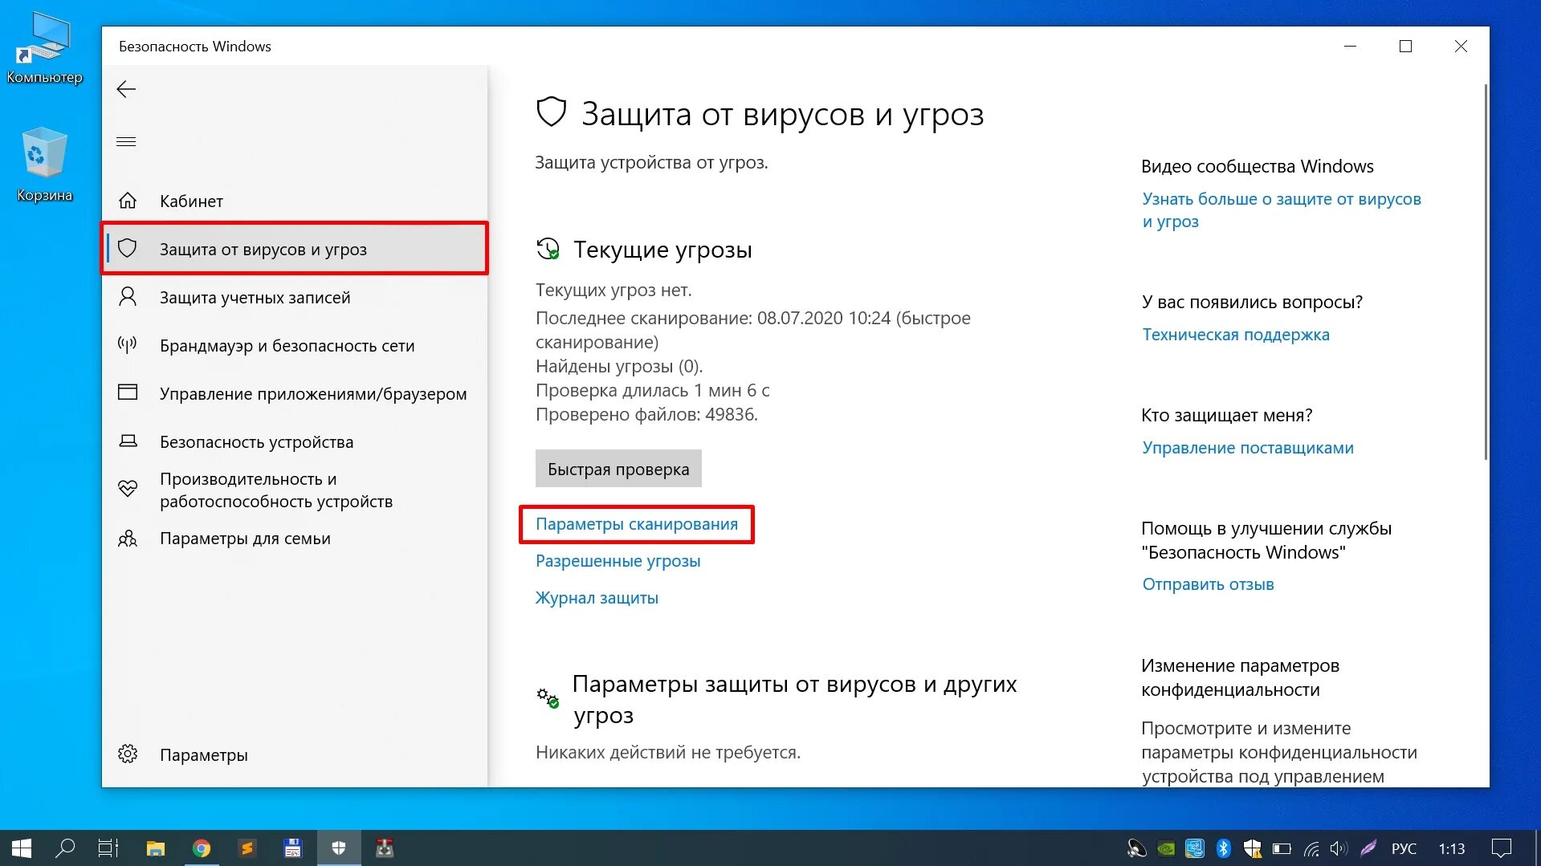Open Task View on taskbar
The height and width of the screenshot is (866, 1541).
coord(108,848)
